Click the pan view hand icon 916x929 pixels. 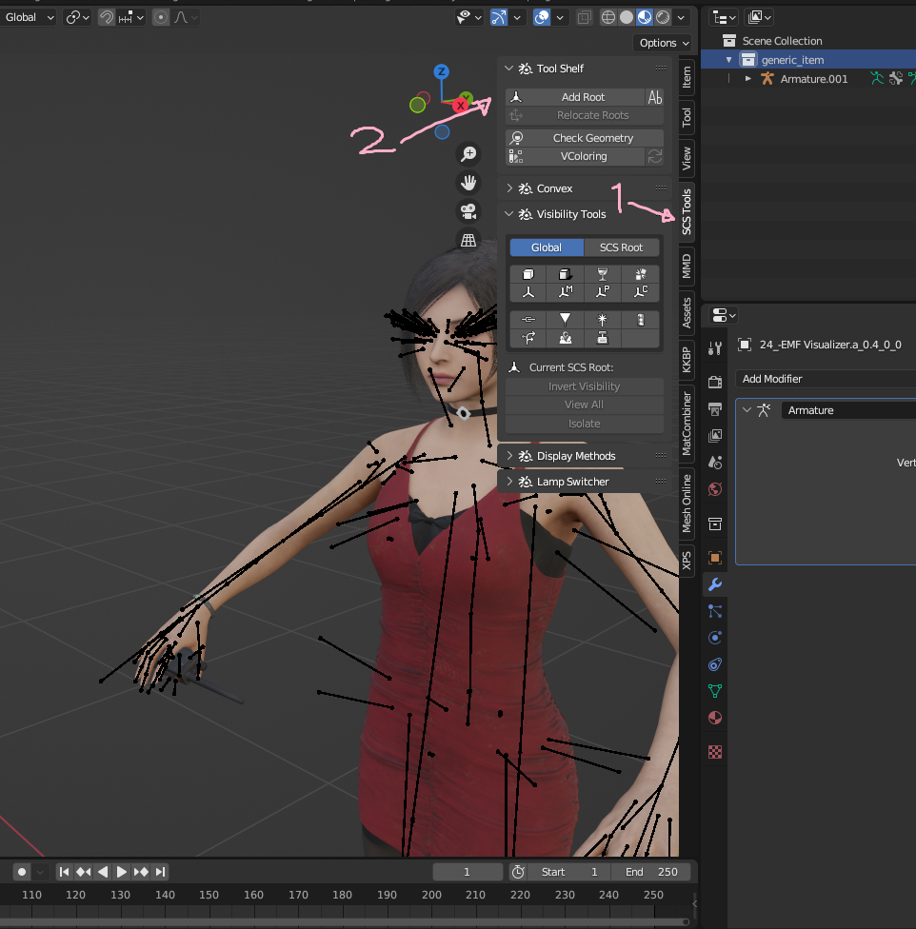(468, 183)
